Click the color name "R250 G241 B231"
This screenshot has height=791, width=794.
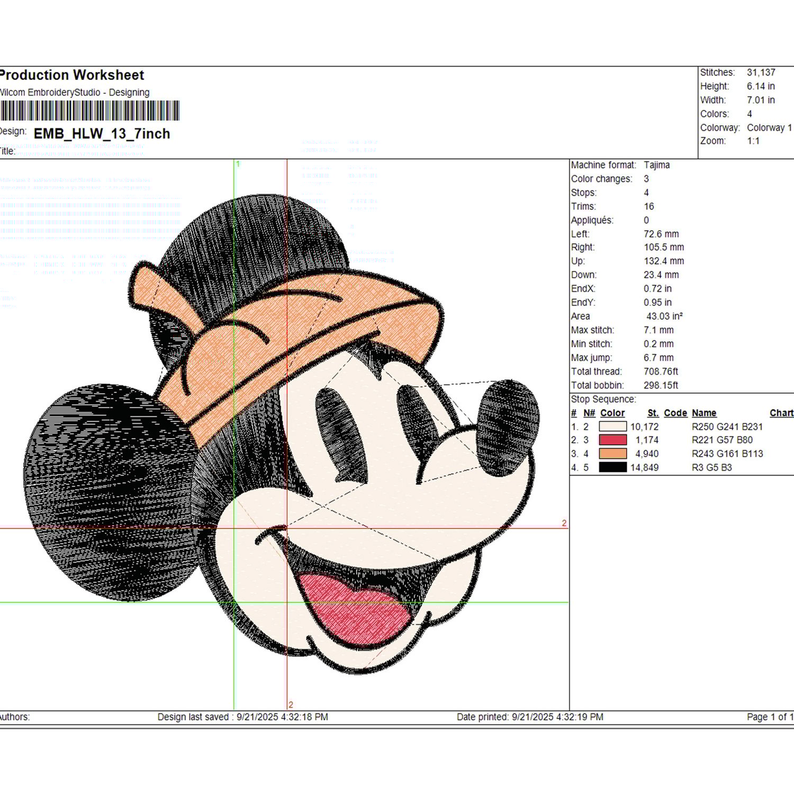pos(727,426)
